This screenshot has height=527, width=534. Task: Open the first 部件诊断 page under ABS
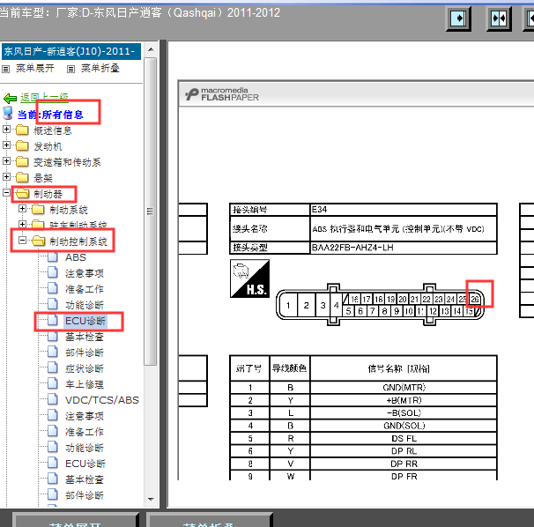pyautogui.click(x=85, y=353)
